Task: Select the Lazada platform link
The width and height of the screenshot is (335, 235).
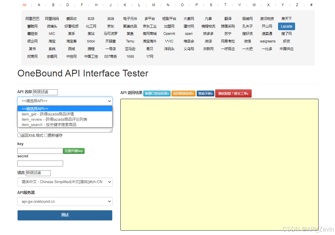Action: click(287, 26)
